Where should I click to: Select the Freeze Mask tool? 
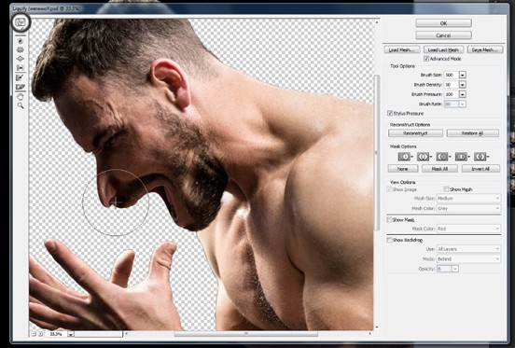21,77
